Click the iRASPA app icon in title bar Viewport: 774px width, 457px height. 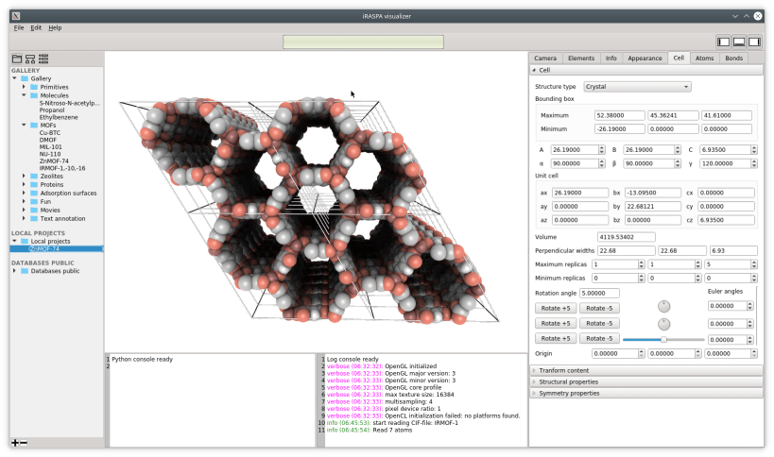(x=16, y=16)
